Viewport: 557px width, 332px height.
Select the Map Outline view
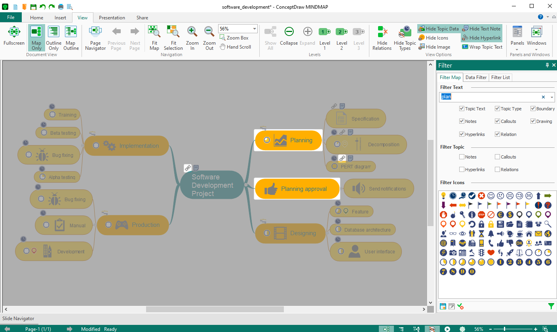pyautogui.click(x=71, y=38)
